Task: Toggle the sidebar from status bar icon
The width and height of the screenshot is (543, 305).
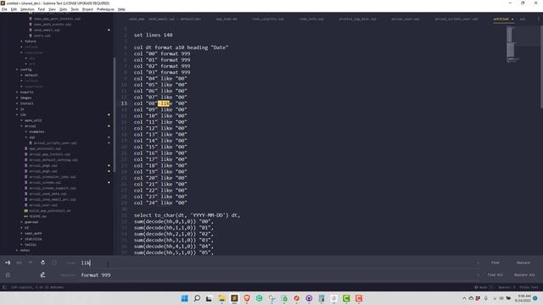Action: pos(4,287)
